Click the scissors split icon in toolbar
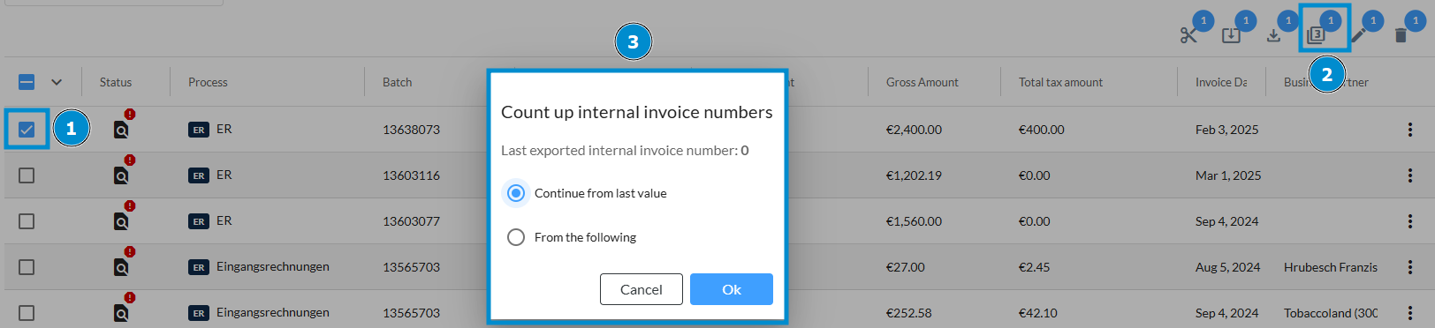This screenshot has height=328, width=1435. [x=1188, y=35]
